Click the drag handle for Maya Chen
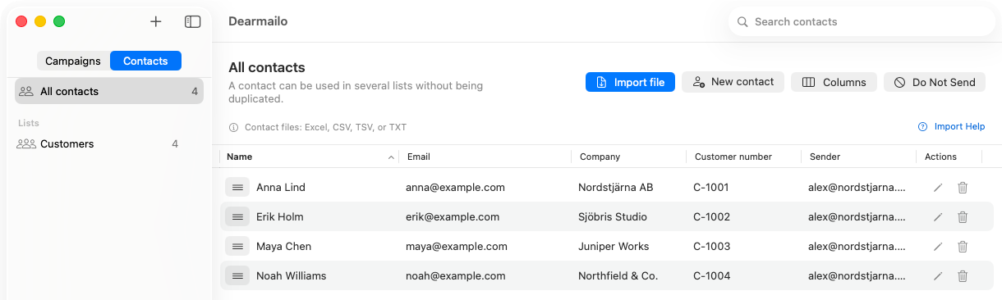This screenshot has width=1002, height=300. [x=237, y=246]
